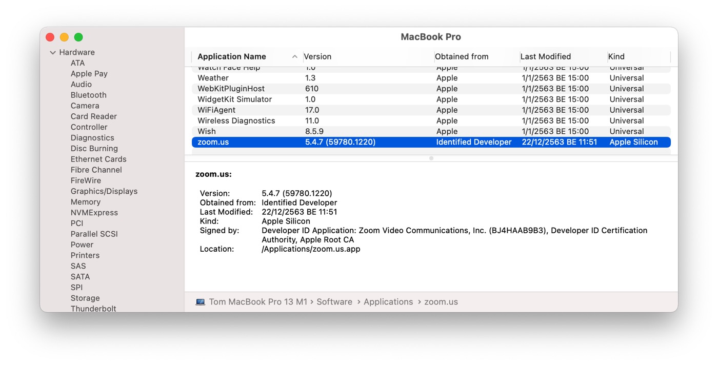Sort by the Last Modified column header
The height and width of the screenshot is (365, 718).
545,56
